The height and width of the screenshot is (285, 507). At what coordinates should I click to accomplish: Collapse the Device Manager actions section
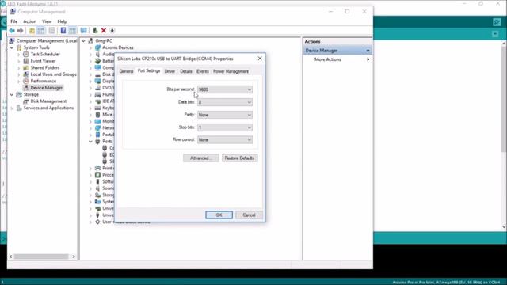[x=368, y=51]
